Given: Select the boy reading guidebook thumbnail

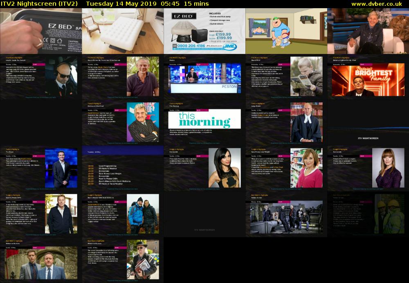Looking at the screenshot, I should point(286,77).
